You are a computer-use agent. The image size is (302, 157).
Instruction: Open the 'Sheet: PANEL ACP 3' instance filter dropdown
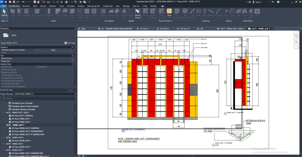coord(62,43)
